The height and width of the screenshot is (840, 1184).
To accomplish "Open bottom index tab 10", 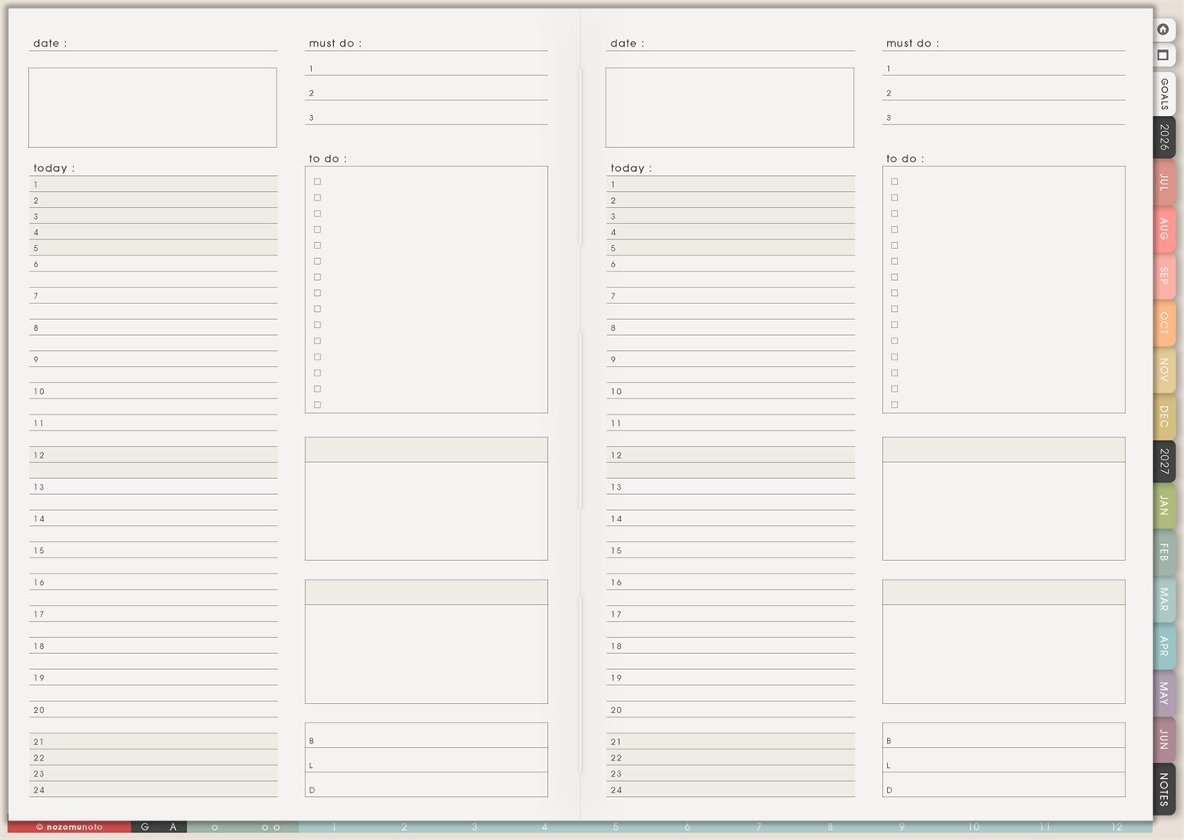I will click(973, 827).
